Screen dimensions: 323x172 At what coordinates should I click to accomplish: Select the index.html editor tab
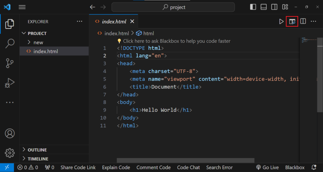[x=114, y=21]
